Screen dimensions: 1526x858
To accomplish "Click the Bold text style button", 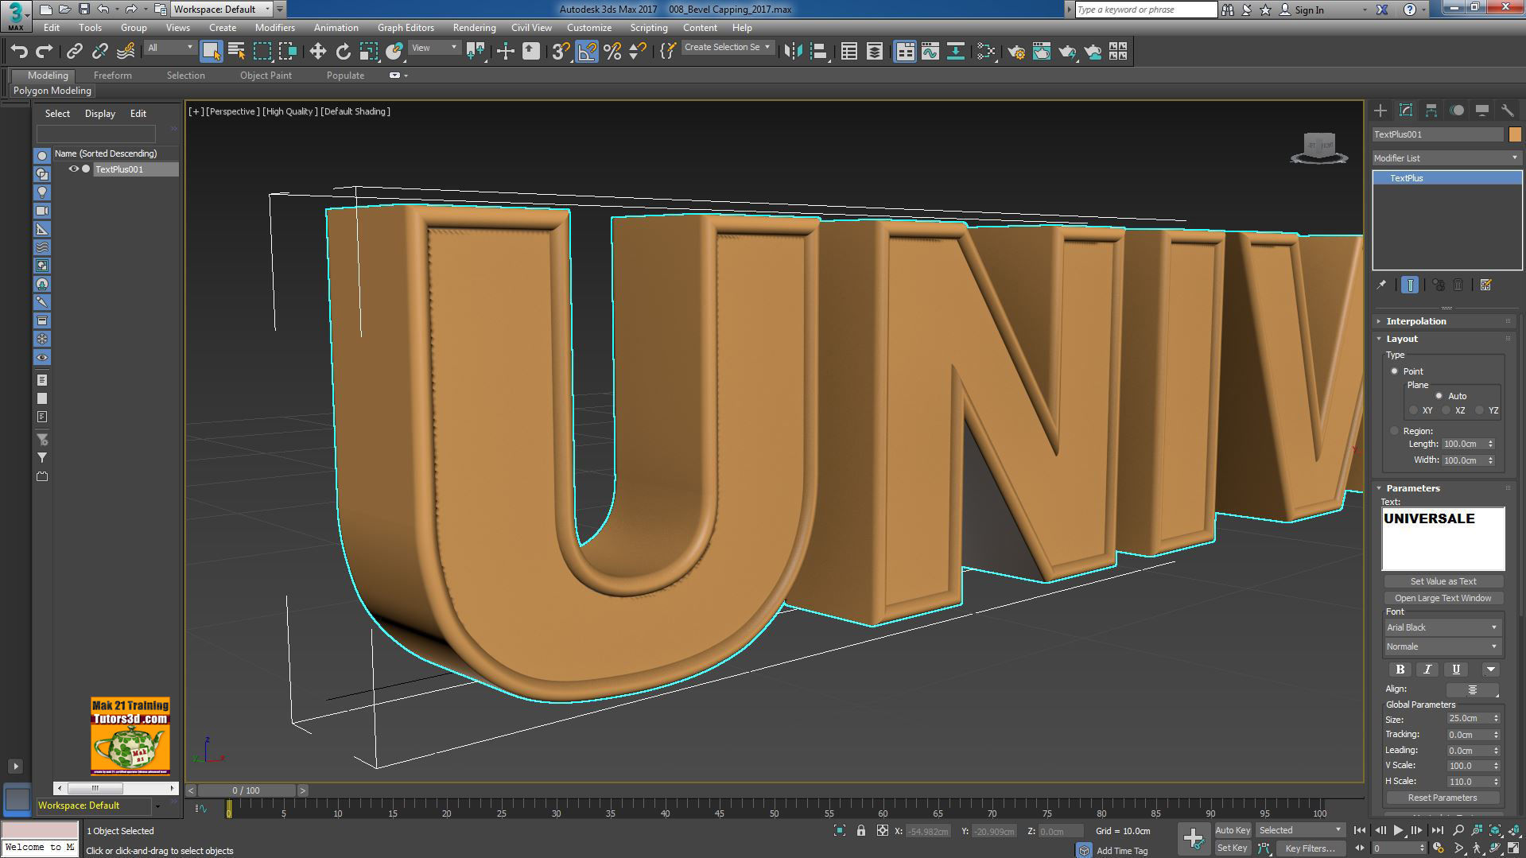I will click(x=1400, y=670).
